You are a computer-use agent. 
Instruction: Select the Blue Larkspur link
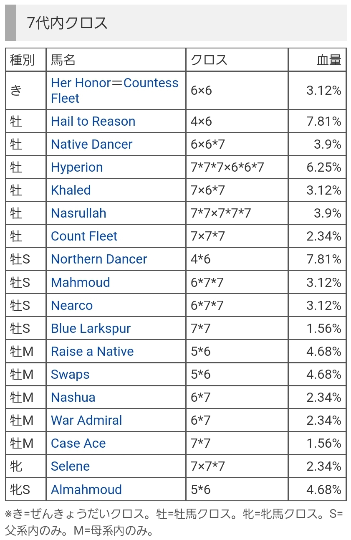point(91,329)
